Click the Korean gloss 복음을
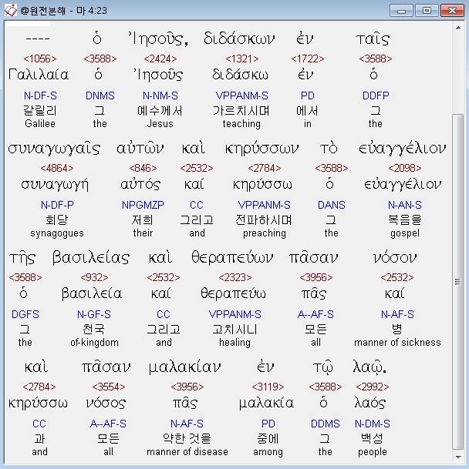 coord(405,220)
